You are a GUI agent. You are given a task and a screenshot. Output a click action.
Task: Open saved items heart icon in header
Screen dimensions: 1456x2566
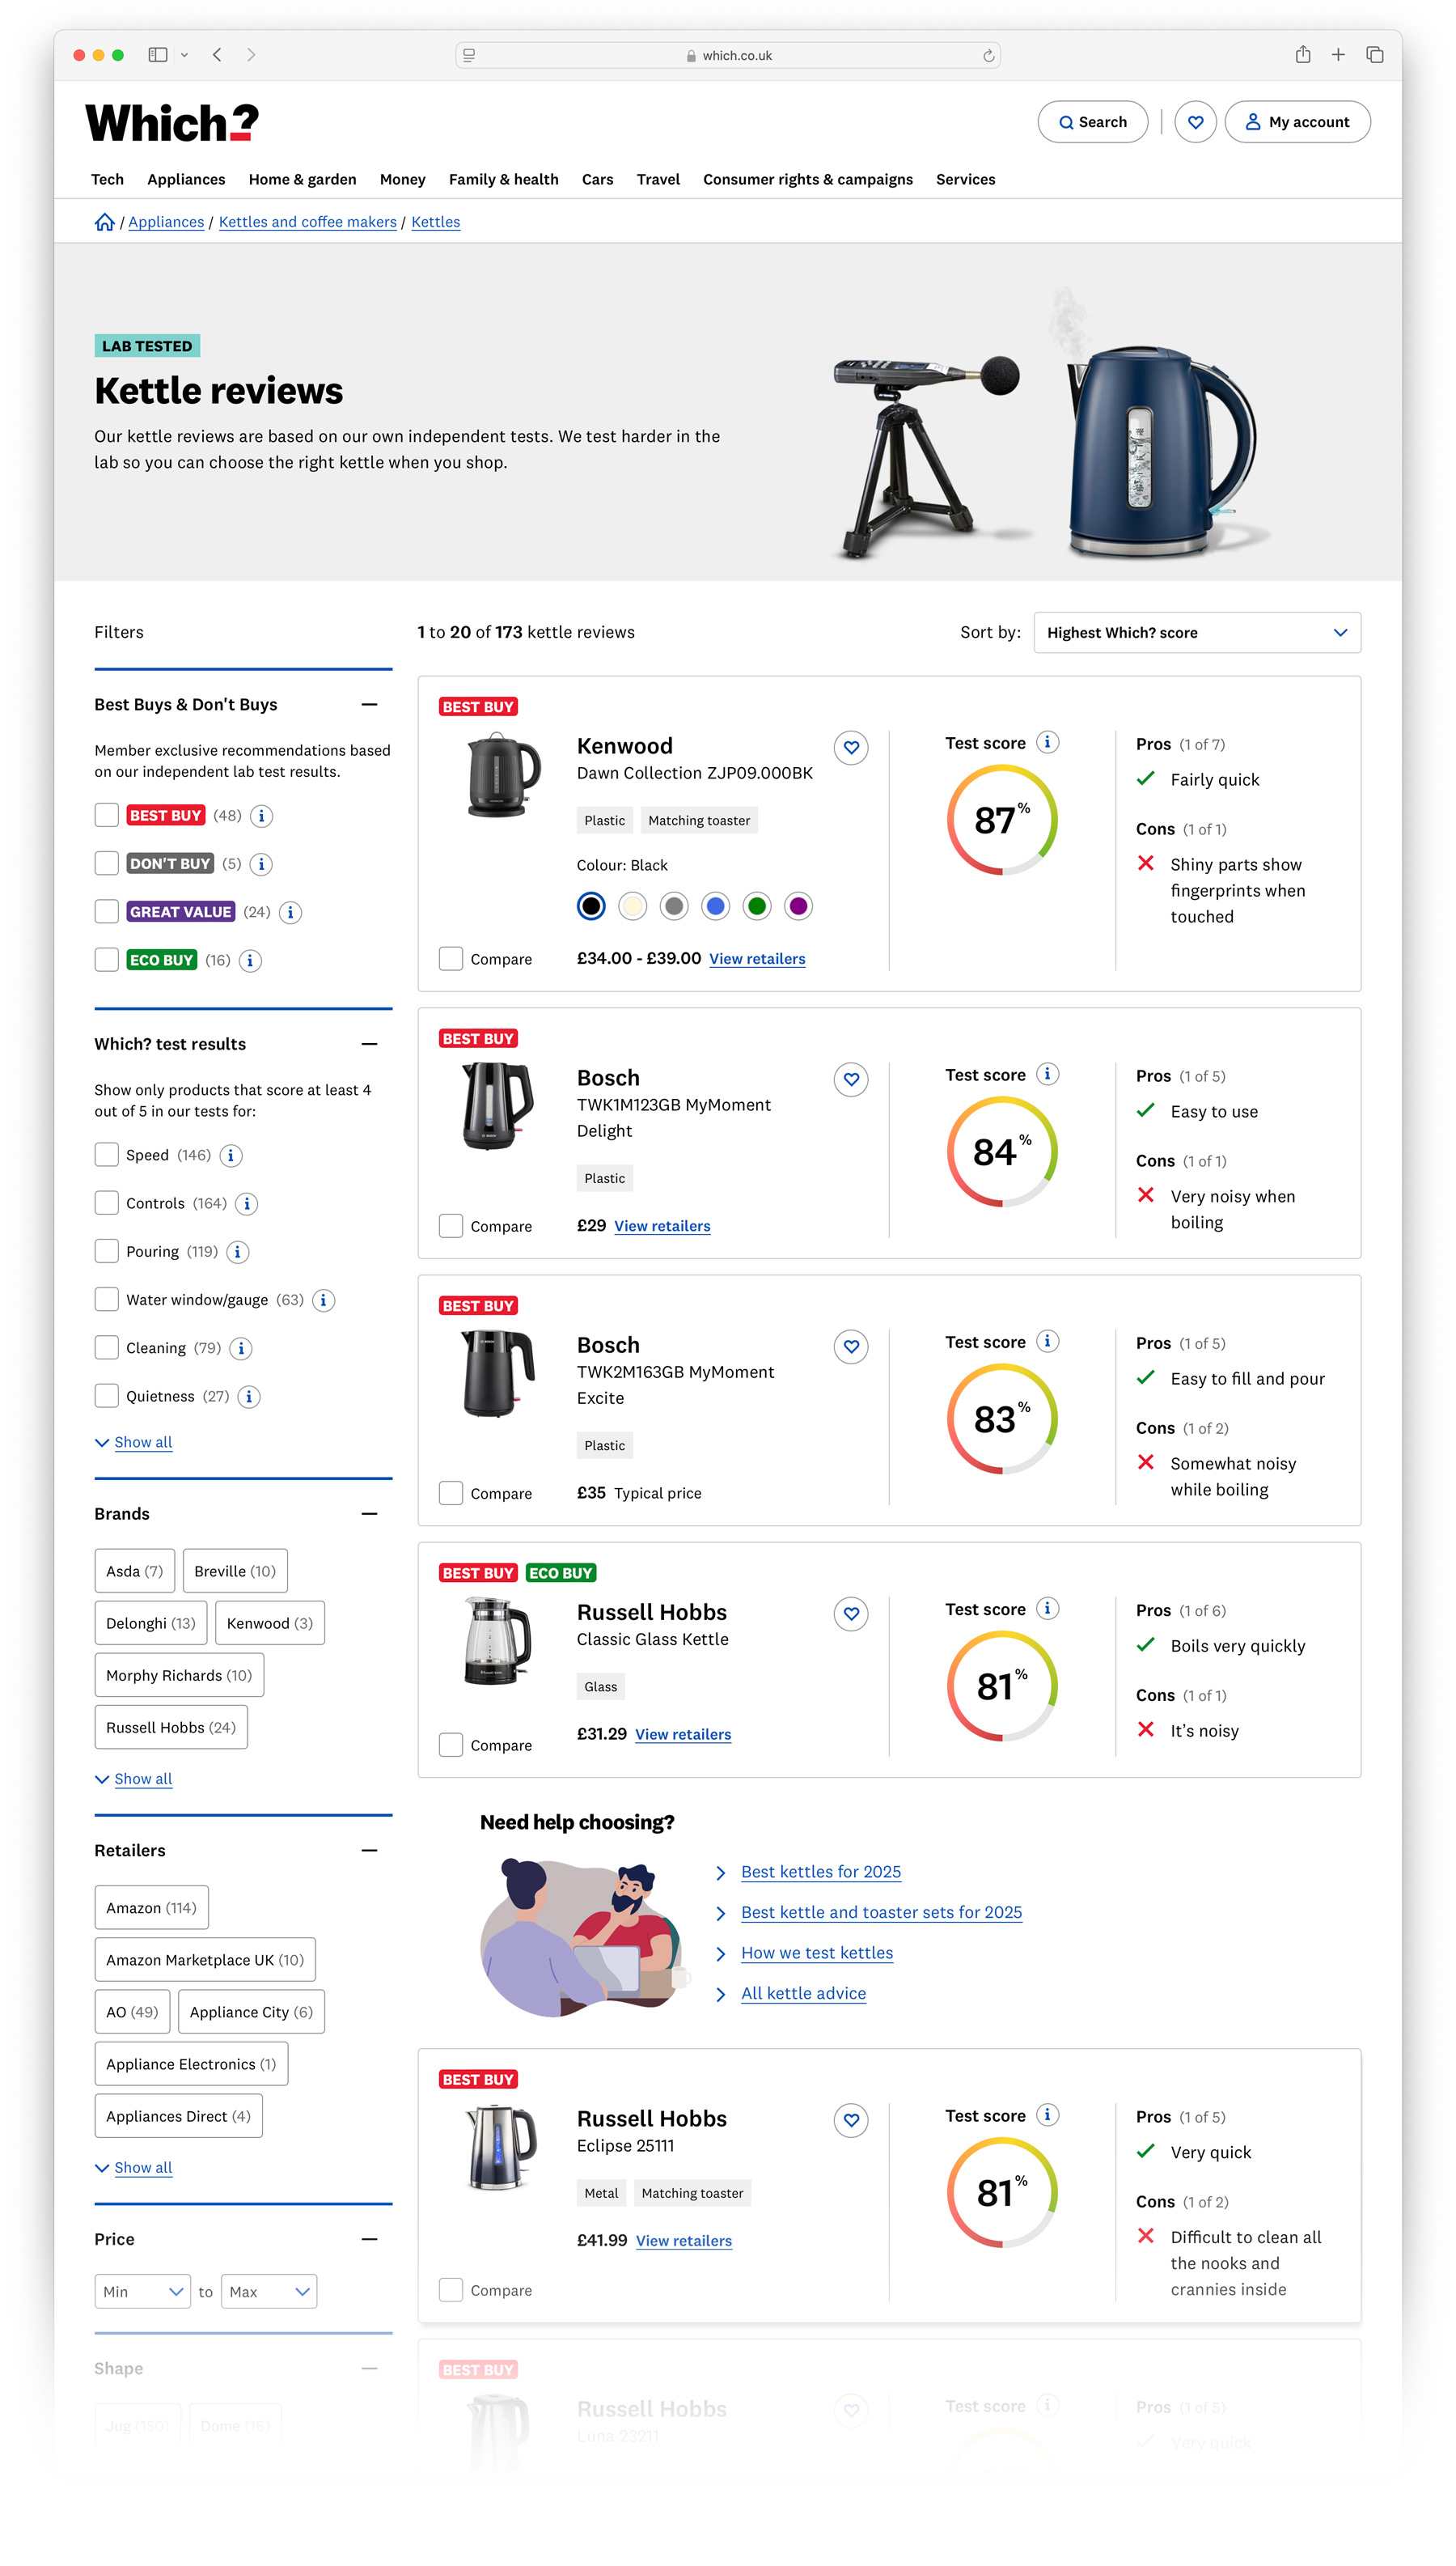click(1195, 122)
